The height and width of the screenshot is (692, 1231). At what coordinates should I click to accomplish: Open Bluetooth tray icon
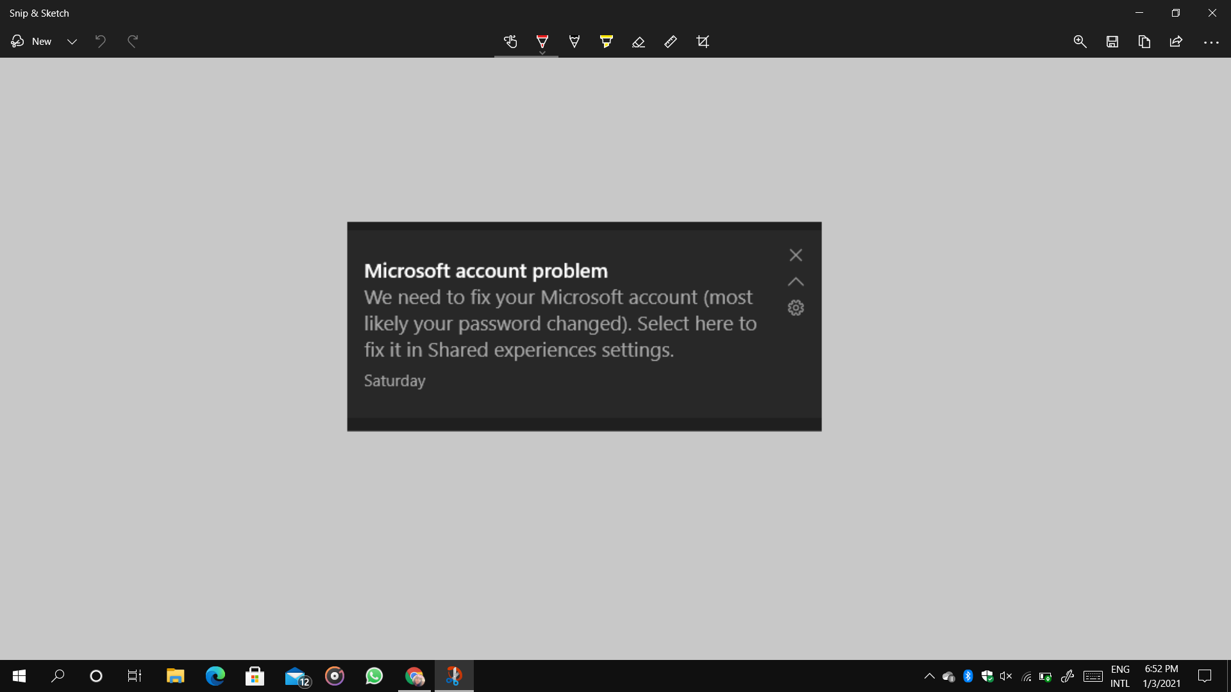tap(968, 676)
